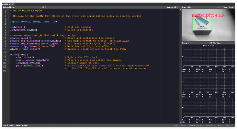Click the Board status label
Viewport: 237px width, 129px height.
(x=176, y=125)
